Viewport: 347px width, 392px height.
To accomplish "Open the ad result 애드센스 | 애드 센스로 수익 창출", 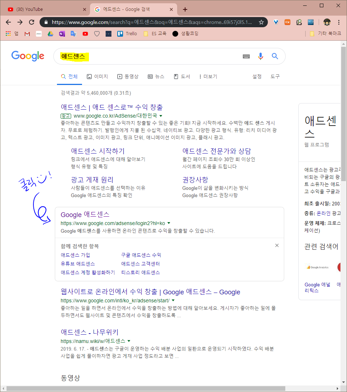I will click(x=112, y=107).
